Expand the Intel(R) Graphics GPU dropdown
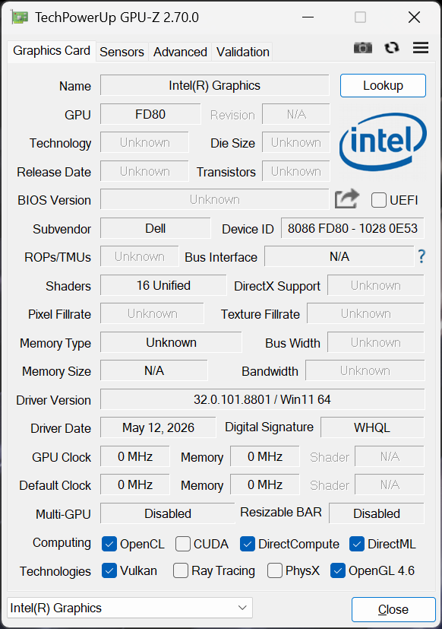The height and width of the screenshot is (629, 442). click(130, 608)
